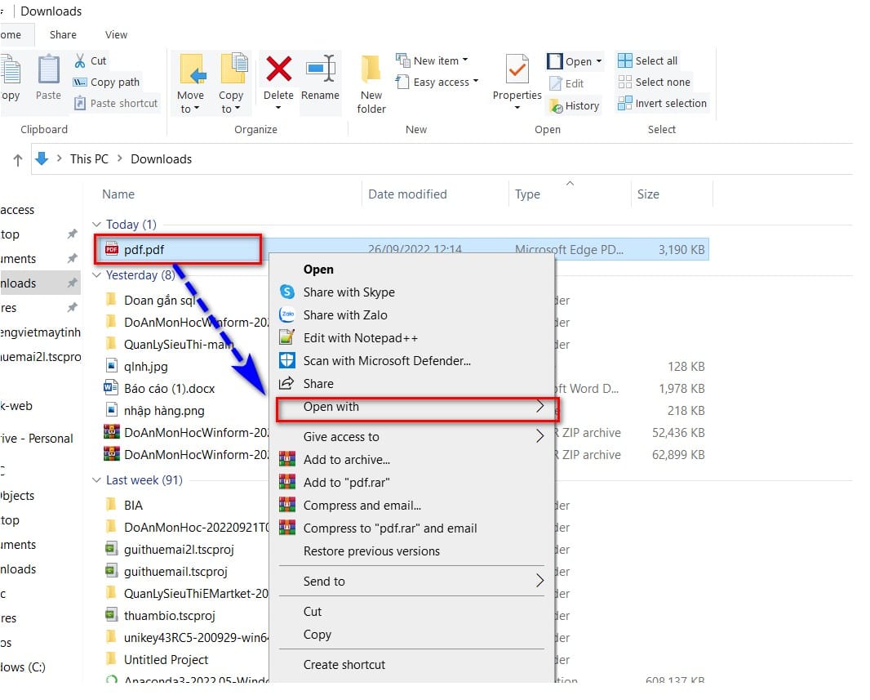Click Downloads breadcrumb in address bar
The image size is (870, 700).
coord(161,159)
